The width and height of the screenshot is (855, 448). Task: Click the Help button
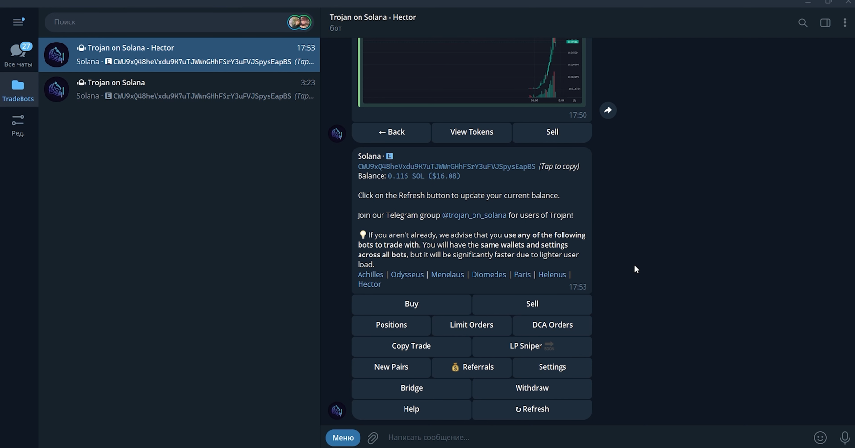click(411, 409)
